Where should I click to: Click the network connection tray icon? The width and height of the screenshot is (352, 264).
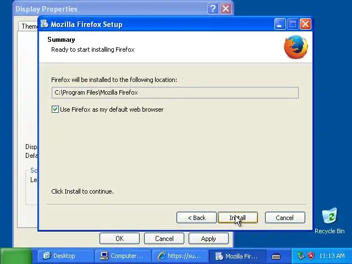301,256
